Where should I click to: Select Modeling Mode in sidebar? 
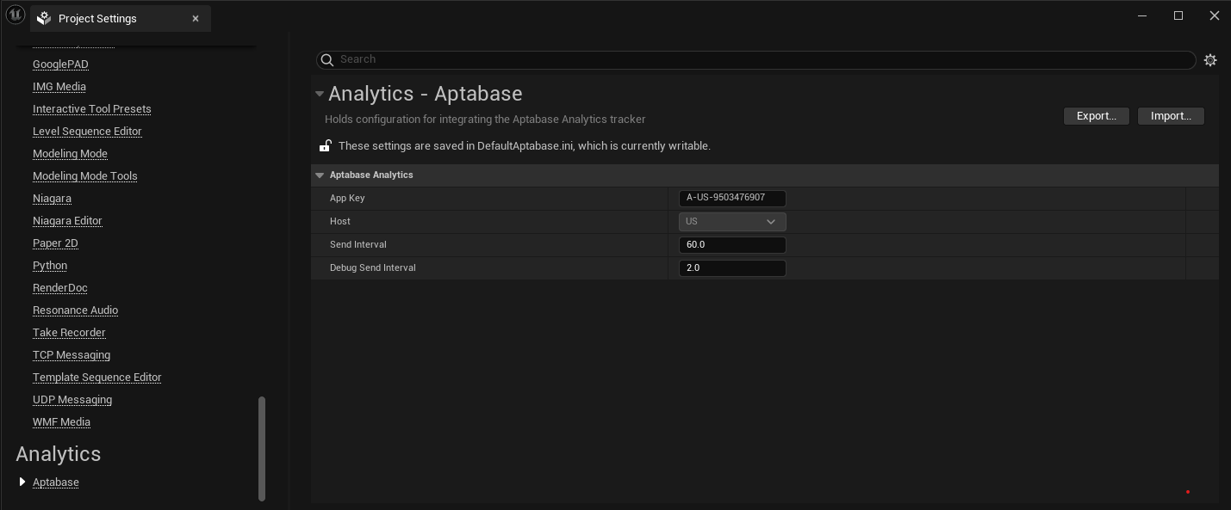click(70, 154)
